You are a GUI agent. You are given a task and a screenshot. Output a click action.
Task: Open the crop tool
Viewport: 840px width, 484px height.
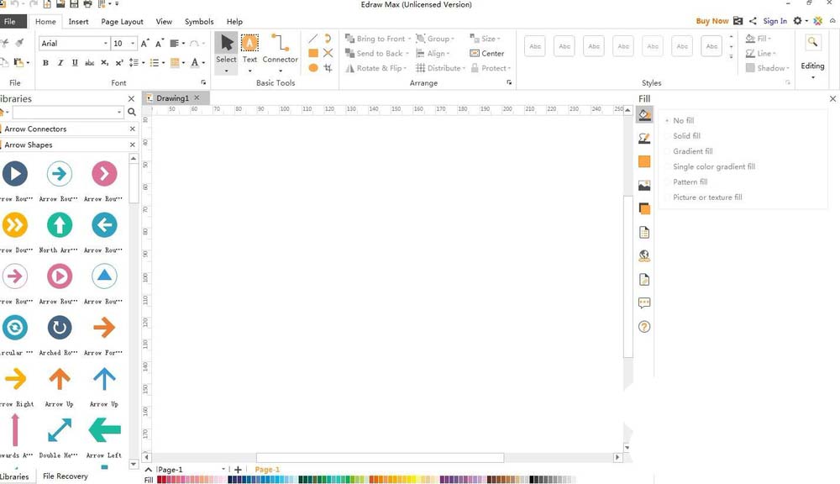click(x=328, y=68)
